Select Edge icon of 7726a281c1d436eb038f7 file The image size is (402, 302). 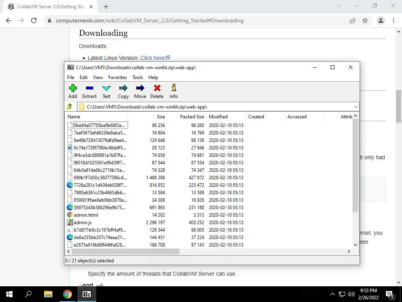[70, 185]
